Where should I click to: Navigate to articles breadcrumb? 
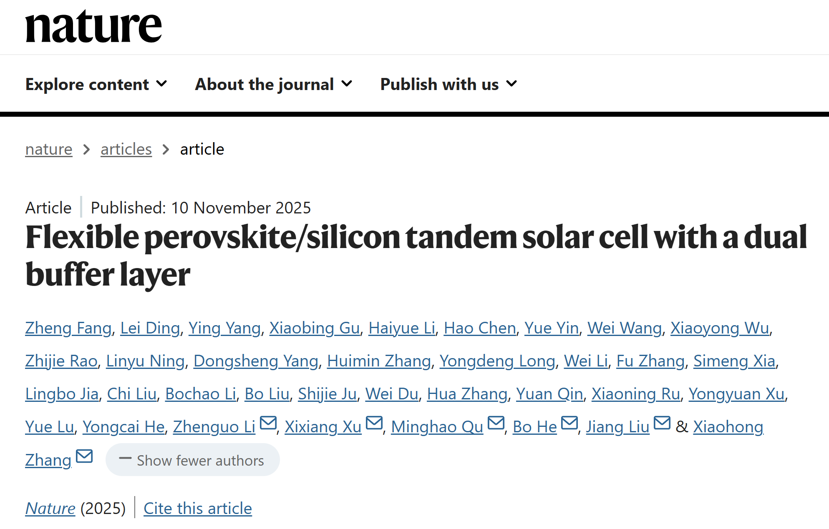click(x=126, y=149)
